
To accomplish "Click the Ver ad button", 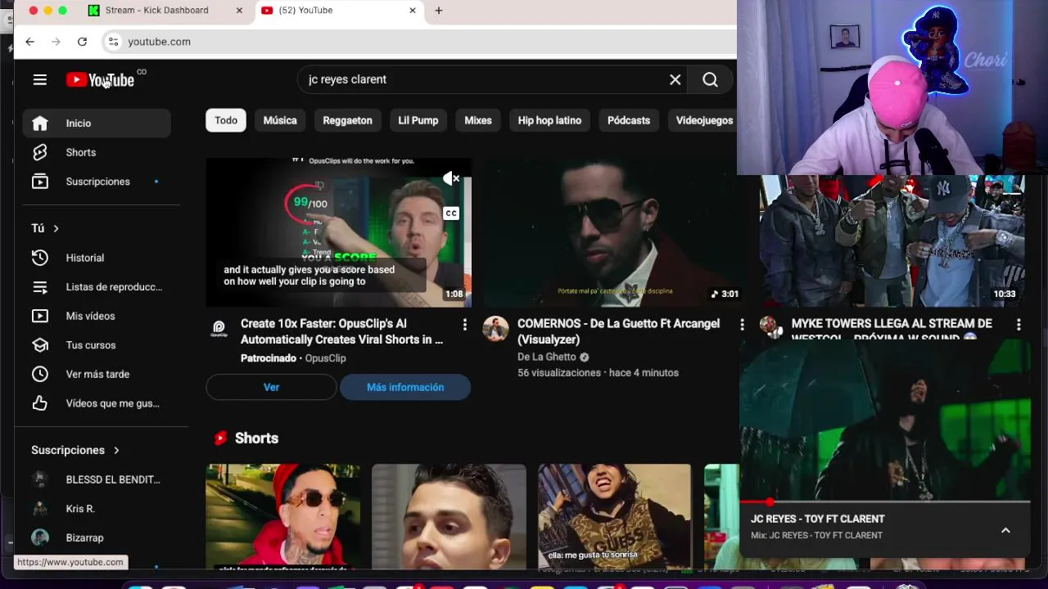I will 271,387.
